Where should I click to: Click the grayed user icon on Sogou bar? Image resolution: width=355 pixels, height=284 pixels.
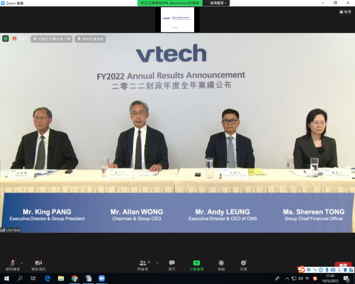click(340, 270)
